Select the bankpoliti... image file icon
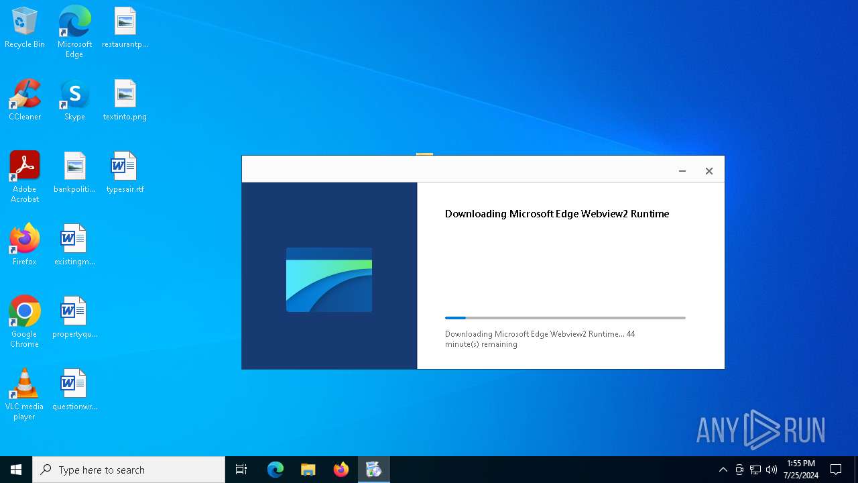The width and height of the screenshot is (858, 483). (x=74, y=173)
